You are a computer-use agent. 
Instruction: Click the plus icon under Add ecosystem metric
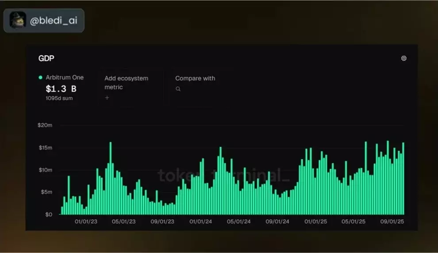coord(107,98)
